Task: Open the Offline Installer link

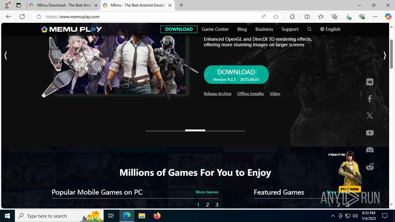Action: (251, 94)
